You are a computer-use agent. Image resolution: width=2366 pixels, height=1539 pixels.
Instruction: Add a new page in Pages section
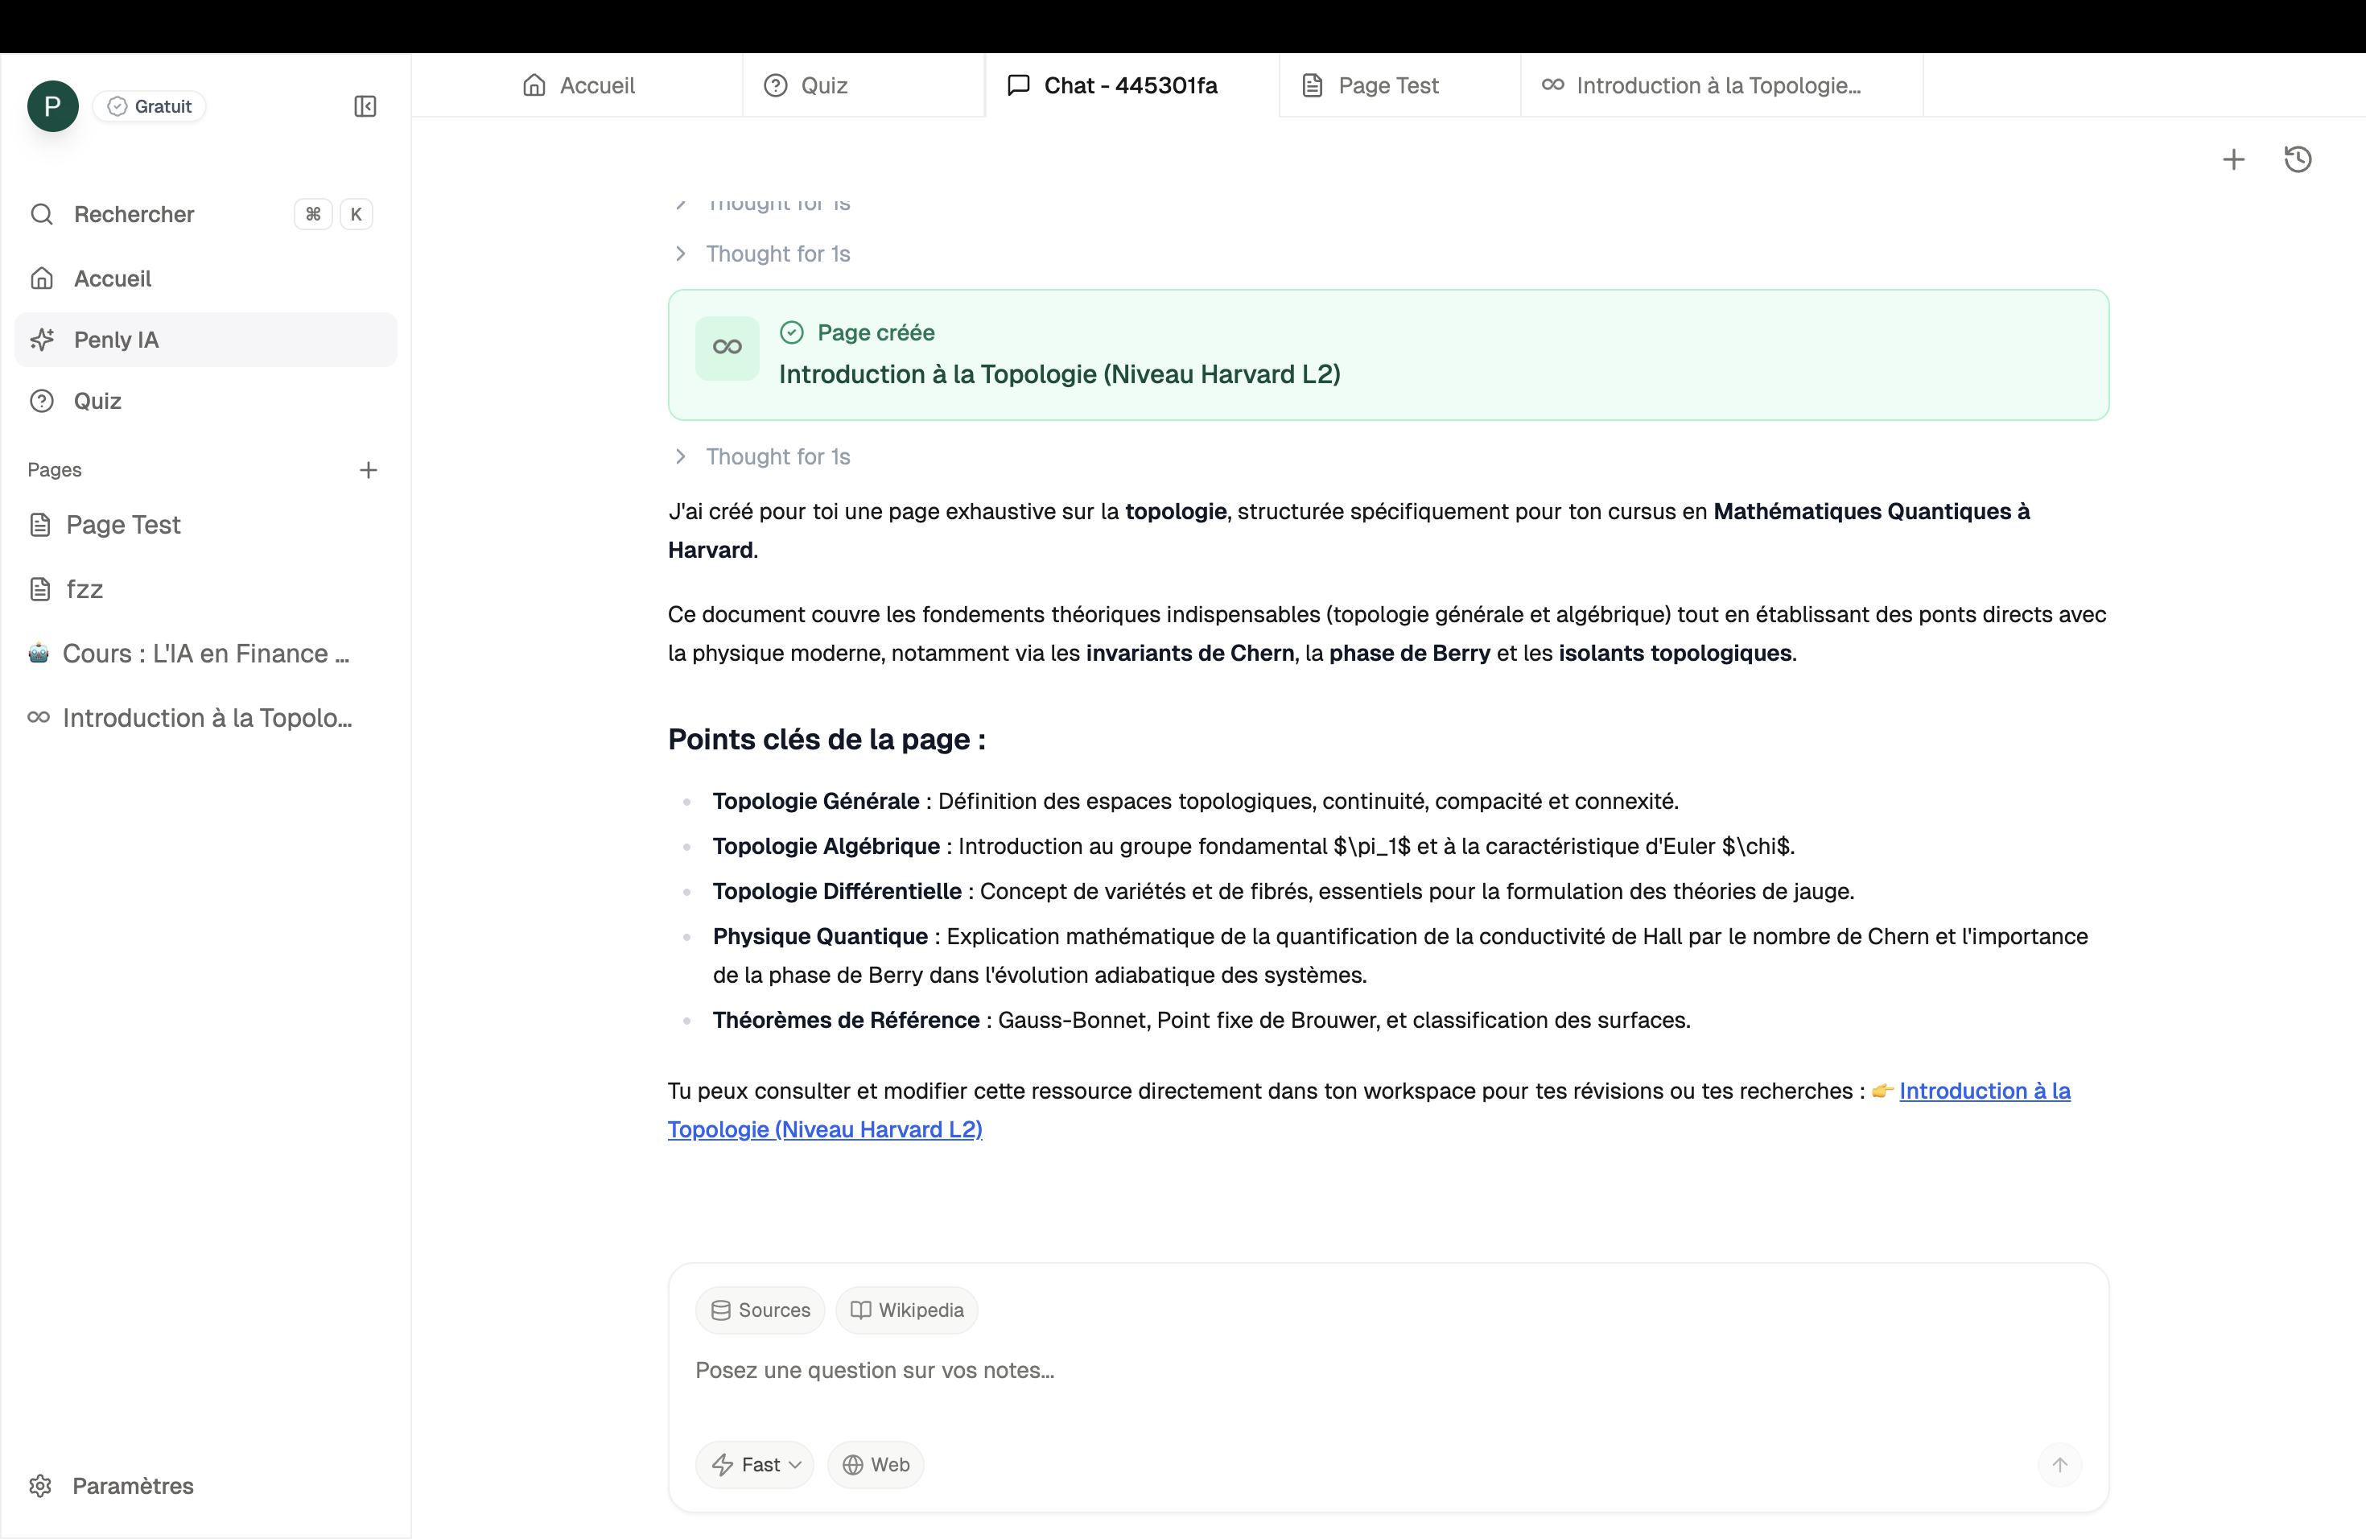[368, 470]
